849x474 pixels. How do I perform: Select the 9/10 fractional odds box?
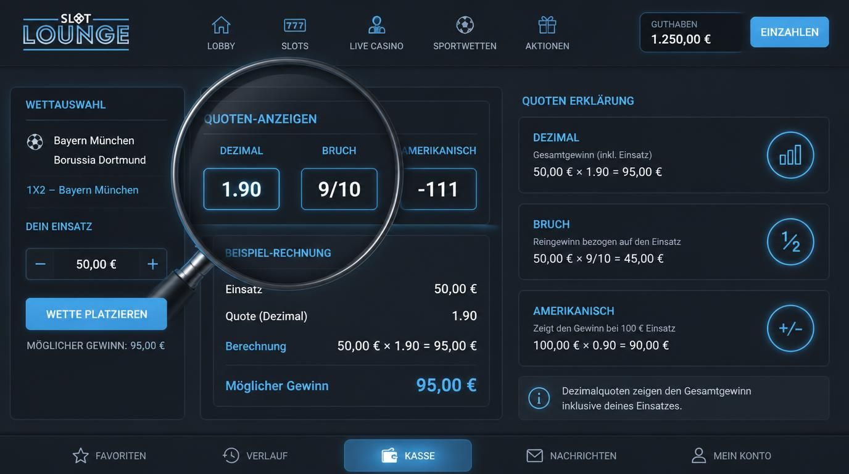(x=339, y=189)
